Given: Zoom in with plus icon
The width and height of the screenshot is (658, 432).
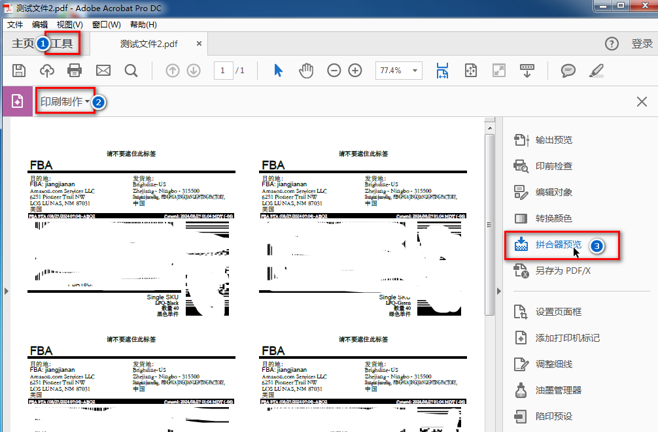Looking at the screenshot, I should pyautogui.click(x=355, y=71).
